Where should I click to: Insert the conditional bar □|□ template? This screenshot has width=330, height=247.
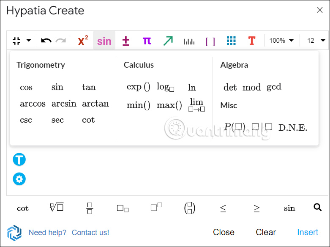click(262, 127)
